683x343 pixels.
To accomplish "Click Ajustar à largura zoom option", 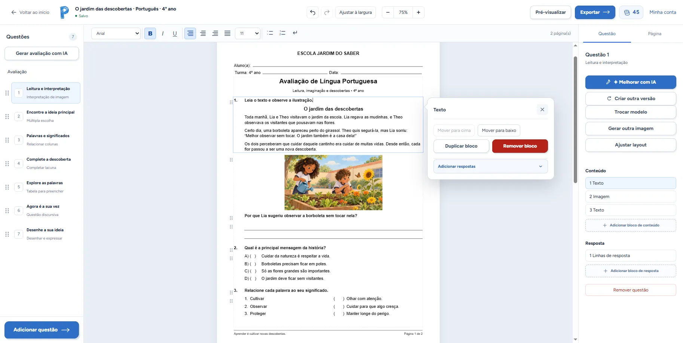I will click(355, 12).
